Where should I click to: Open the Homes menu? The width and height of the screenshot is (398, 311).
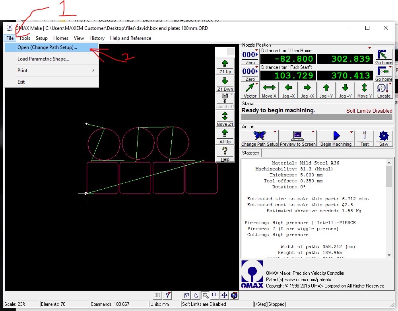(x=61, y=38)
